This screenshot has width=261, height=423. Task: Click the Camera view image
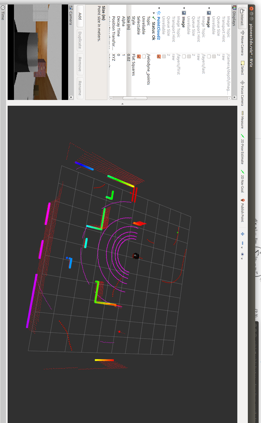point(38,52)
